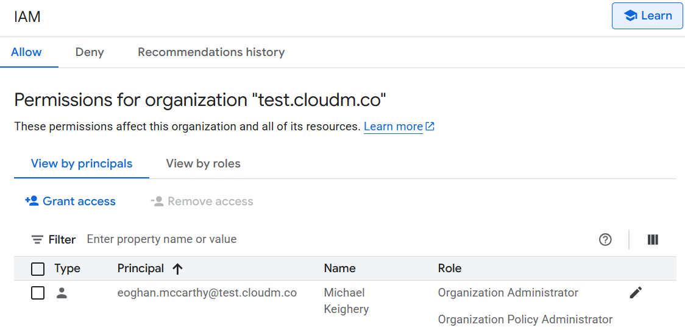Click the Name column header
The image size is (685, 330).
tap(340, 269)
